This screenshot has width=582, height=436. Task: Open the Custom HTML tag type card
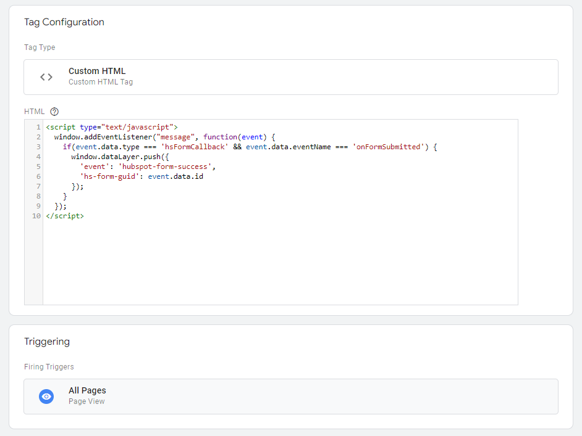pos(291,77)
